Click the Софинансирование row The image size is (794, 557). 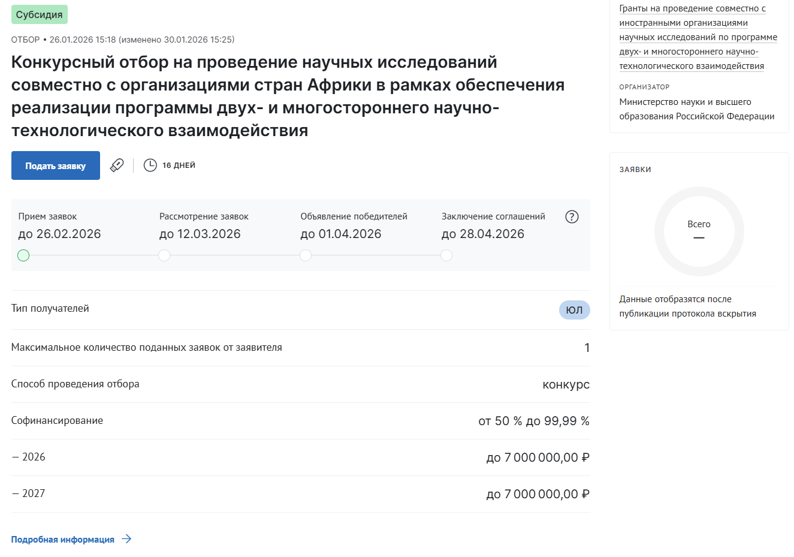click(300, 421)
